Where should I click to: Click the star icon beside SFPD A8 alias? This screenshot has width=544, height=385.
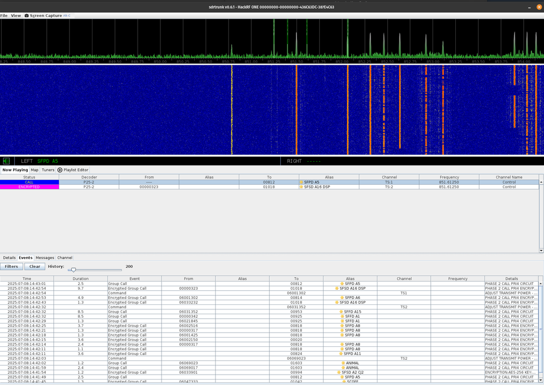pyautogui.click(x=342, y=326)
